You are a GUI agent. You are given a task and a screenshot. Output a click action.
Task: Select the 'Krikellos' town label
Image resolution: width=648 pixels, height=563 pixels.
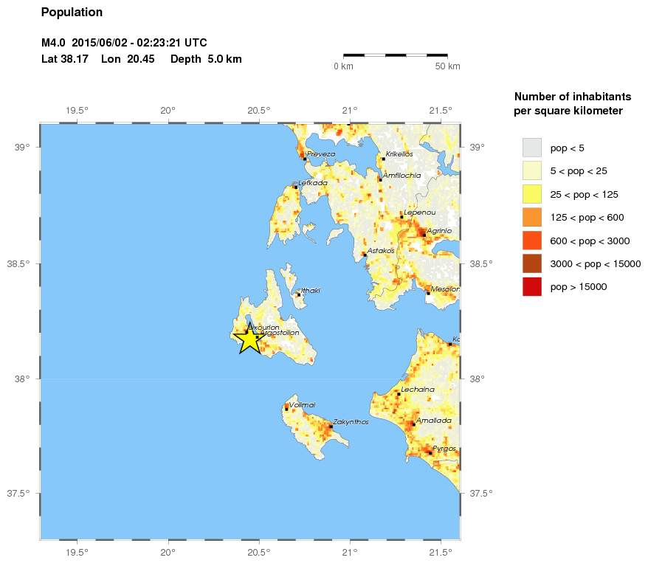(399, 154)
